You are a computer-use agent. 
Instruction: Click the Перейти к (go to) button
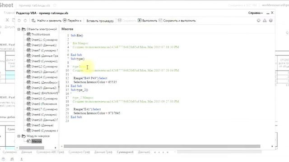72,21
